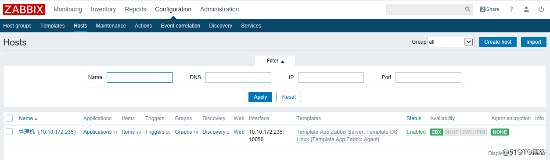
Task: Go to the Host groups submenu
Action: [x=17, y=26]
